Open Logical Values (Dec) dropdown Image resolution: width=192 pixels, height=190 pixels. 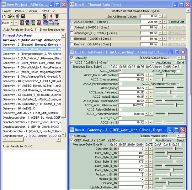179,136
